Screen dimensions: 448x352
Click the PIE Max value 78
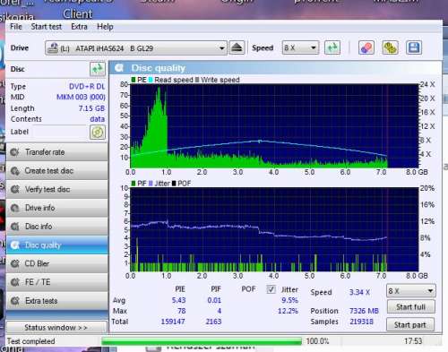coord(182,311)
